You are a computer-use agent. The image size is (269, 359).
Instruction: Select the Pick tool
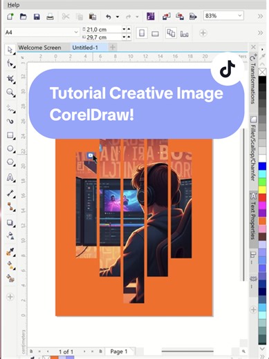click(x=10, y=50)
